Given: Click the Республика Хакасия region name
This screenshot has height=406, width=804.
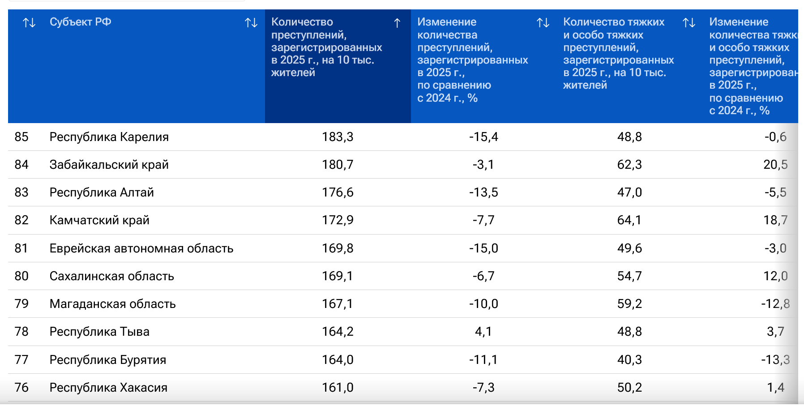Looking at the screenshot, I should (108, 388).
